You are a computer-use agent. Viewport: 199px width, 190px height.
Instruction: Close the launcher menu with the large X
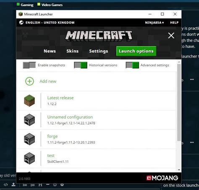click(171, 36)
